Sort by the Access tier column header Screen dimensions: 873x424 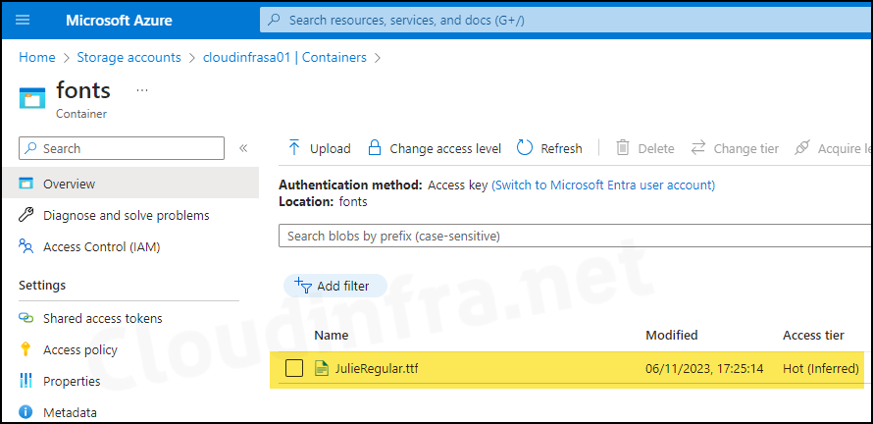(x=813, y=335)
